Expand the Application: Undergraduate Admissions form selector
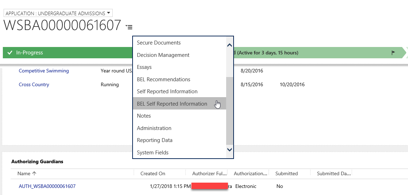 click(x=58, y=13)
